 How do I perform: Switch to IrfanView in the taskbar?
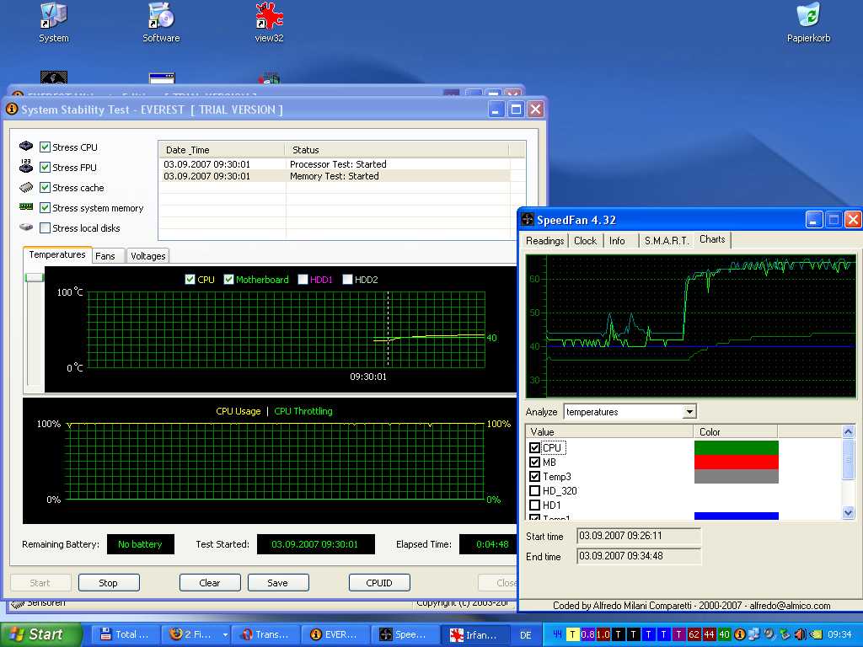coord(475,634)
